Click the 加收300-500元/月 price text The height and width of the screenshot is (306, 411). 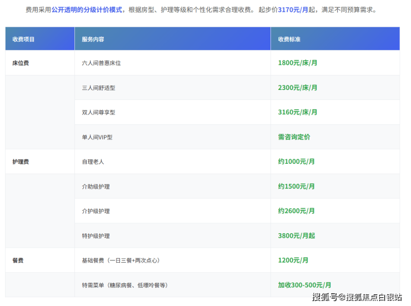[304, 285]
